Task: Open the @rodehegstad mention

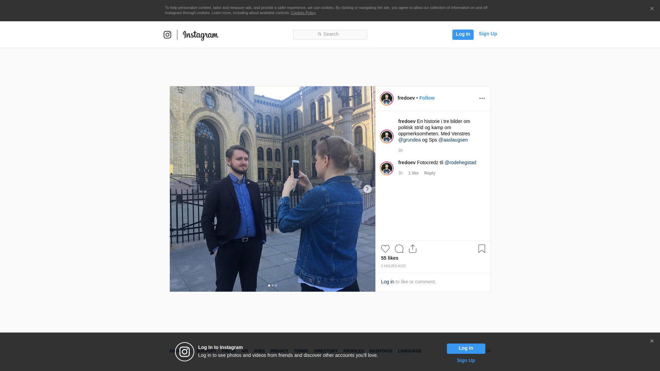Action: 460,162
